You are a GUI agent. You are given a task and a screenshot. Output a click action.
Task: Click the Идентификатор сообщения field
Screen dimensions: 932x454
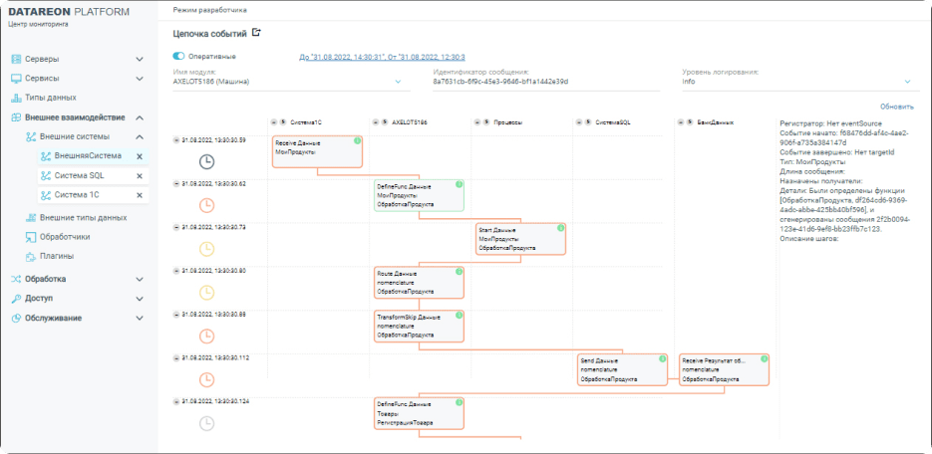tap(546, 82)
